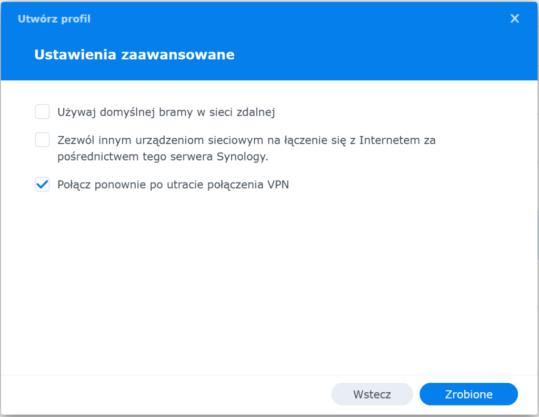
Task: Close the Utwórz profil dialog
Action: pyautogui.click(x=515, y=19)
